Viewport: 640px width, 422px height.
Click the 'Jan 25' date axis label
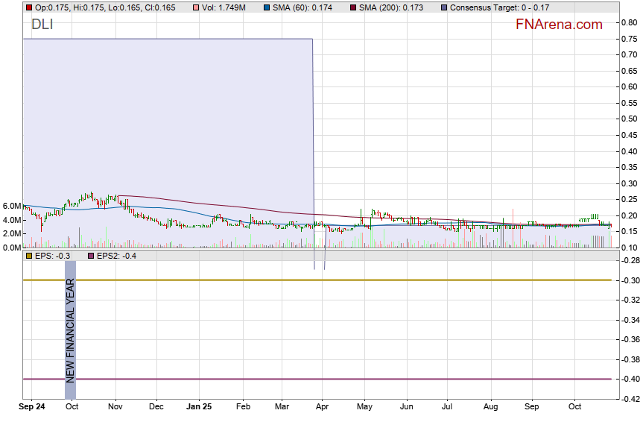200,408
